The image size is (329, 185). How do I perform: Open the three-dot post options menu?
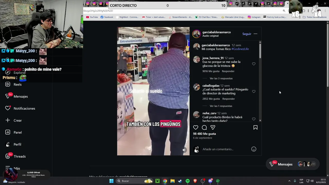click(x=255, y=34)
